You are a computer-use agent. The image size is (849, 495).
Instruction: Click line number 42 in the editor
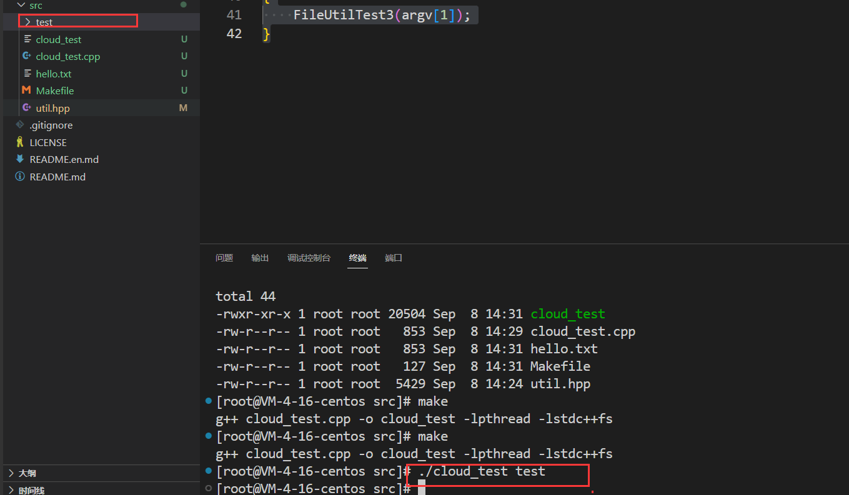234,34
